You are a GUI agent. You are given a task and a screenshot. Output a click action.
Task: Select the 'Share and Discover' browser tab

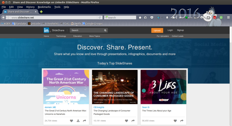click(x=20, y=12)
